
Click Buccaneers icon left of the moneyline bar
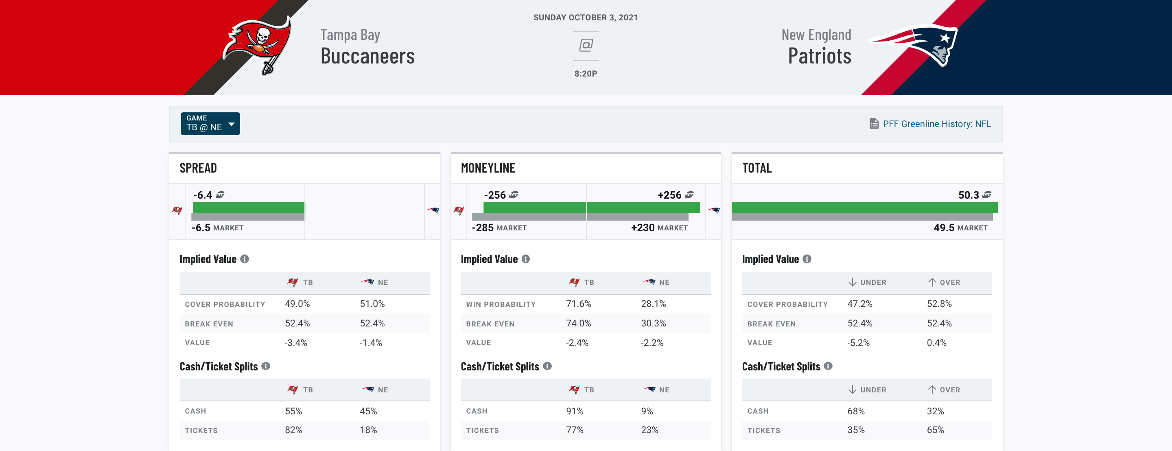click(459, 210)
